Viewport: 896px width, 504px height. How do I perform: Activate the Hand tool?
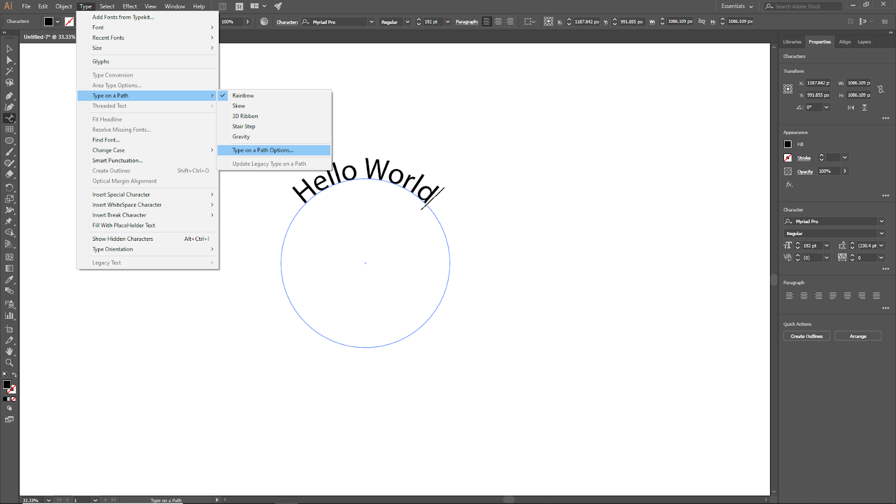point(10,352)
